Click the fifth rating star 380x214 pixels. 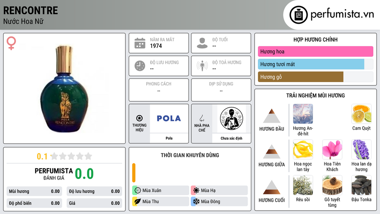[x=88, y=156]
